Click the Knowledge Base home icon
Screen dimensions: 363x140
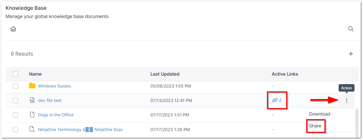click(x=13, y=29)
